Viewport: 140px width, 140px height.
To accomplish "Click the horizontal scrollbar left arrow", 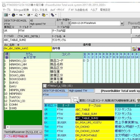I will (x=8, y=127).
